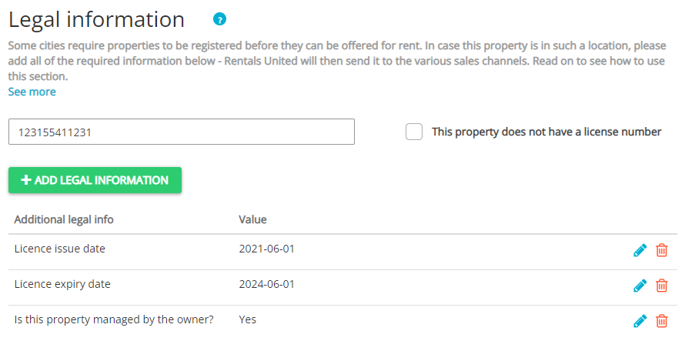The image size is (685, 341).
Task: Click the 2024-06-01 value cell
Action: pyautogui.click(x=267, y=284)
